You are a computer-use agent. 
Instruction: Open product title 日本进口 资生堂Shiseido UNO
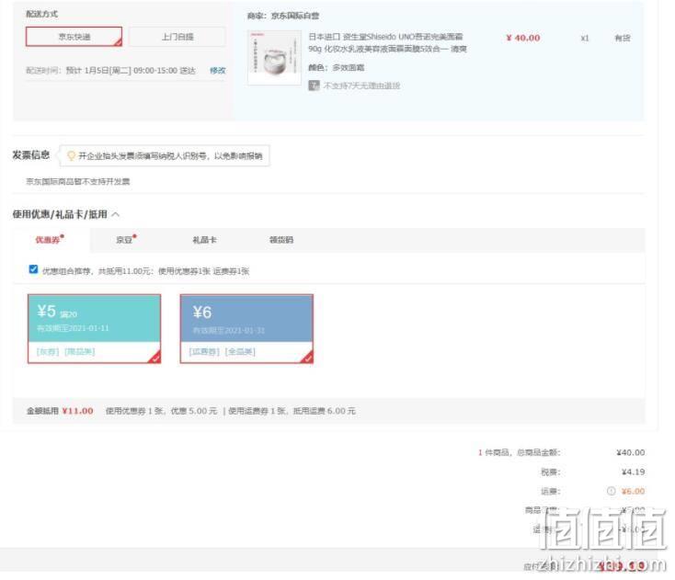tap(387, 42)
